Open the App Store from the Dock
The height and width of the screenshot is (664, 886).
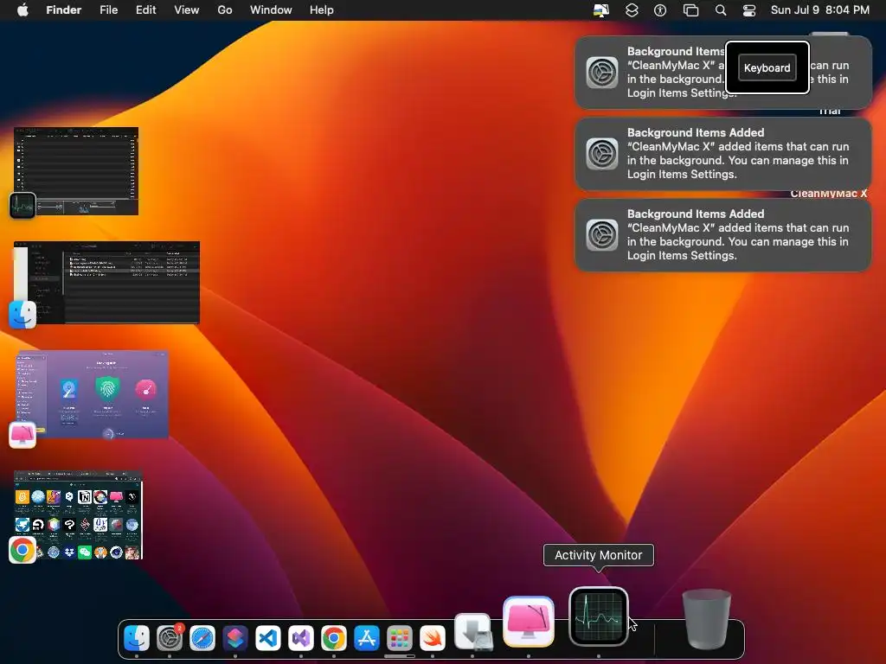pos(366,638)
